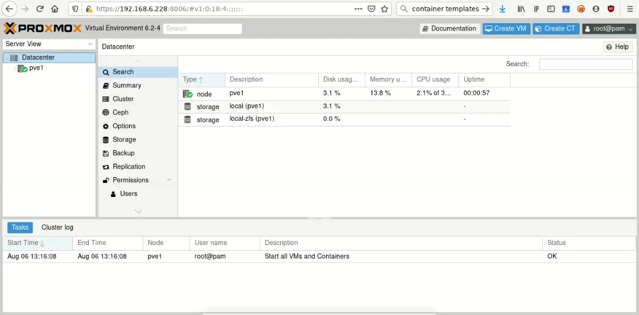Open the Search menu item
This screenshot has height=315, width=639.
(138, 72)
